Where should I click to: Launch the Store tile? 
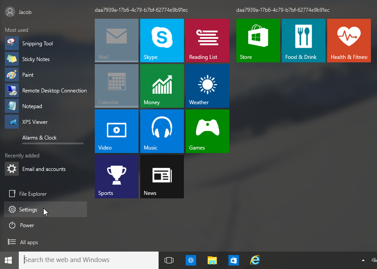pyautogui.click(x=258, y=41)
